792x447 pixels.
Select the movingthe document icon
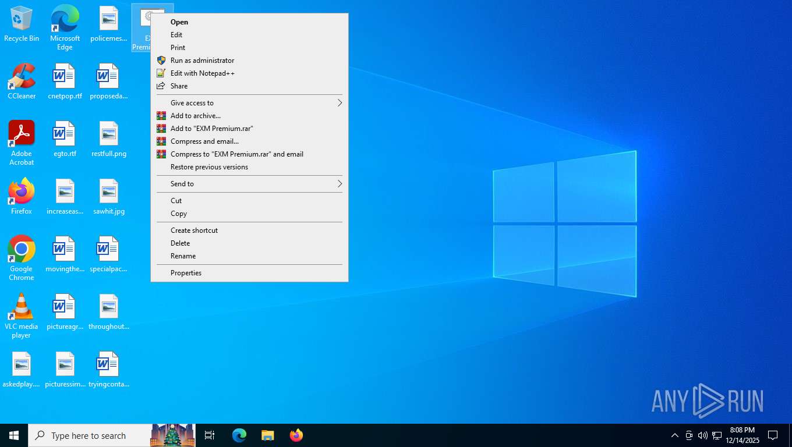(65, 254)
